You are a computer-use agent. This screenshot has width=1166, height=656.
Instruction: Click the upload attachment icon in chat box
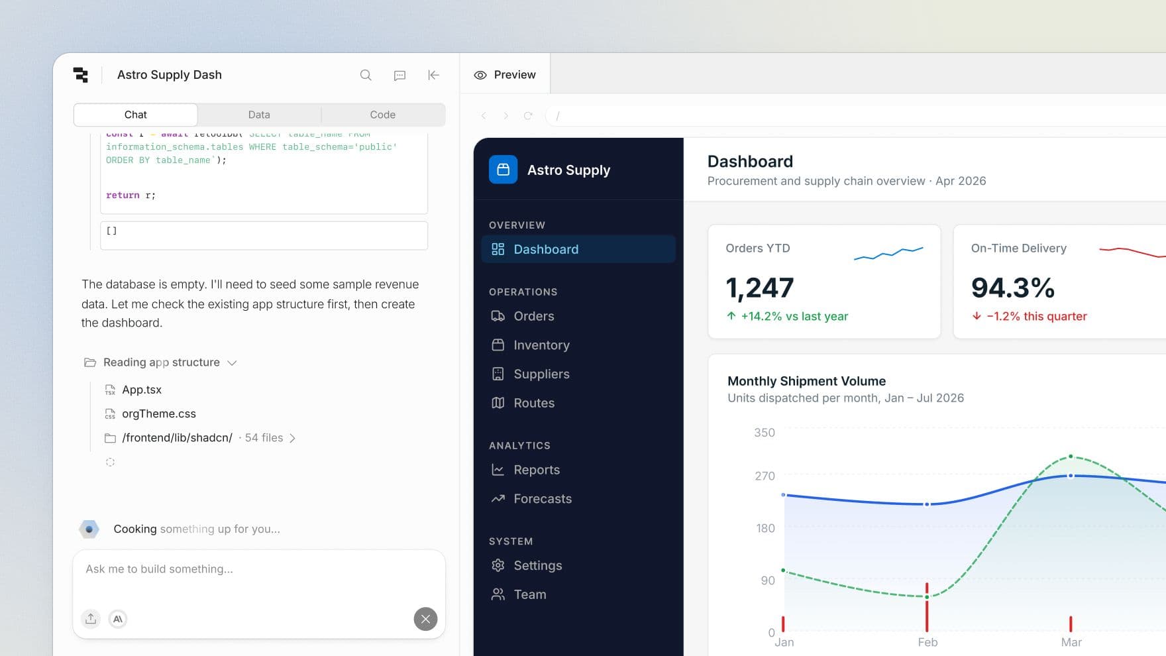(91, 618)
